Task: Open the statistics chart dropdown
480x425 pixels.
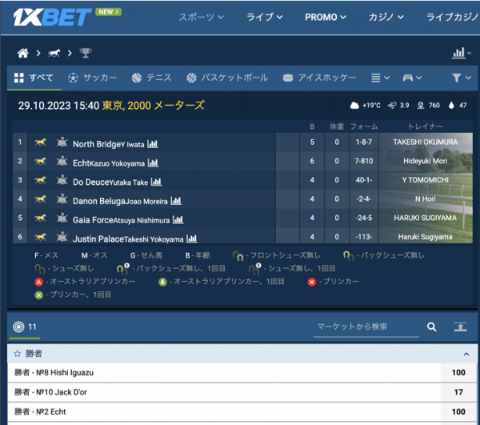Action: coord(462,54)
